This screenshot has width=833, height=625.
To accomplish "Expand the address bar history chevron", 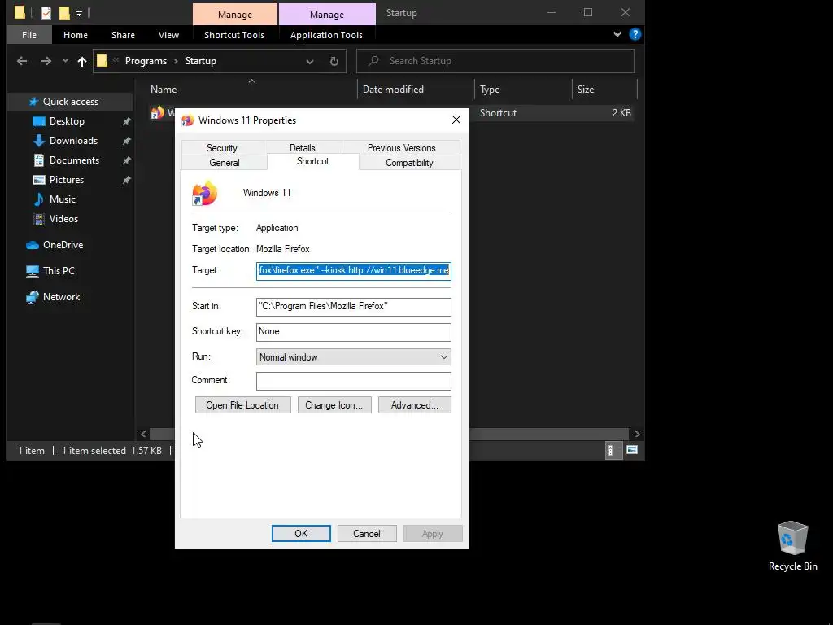I will (x=310, y=62).
